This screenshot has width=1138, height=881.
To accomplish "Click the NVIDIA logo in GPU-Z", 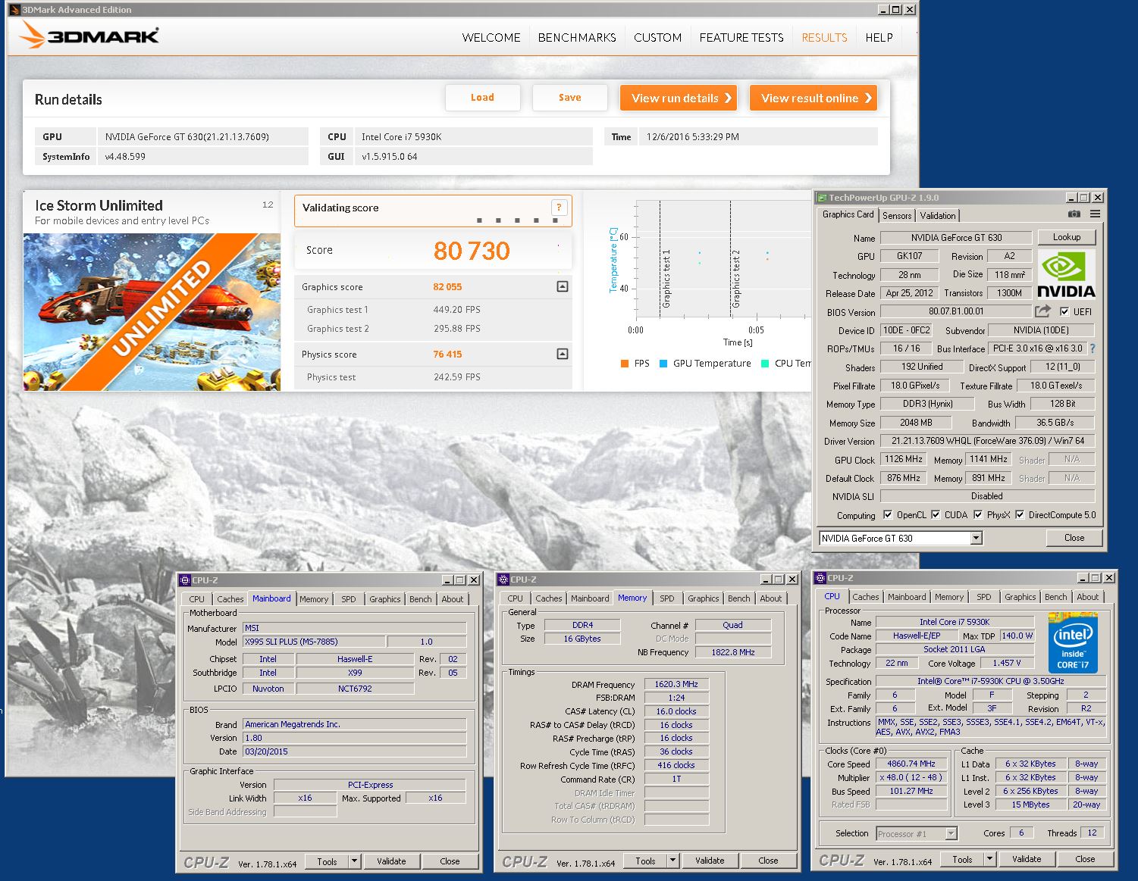I will coord(1066,274).
